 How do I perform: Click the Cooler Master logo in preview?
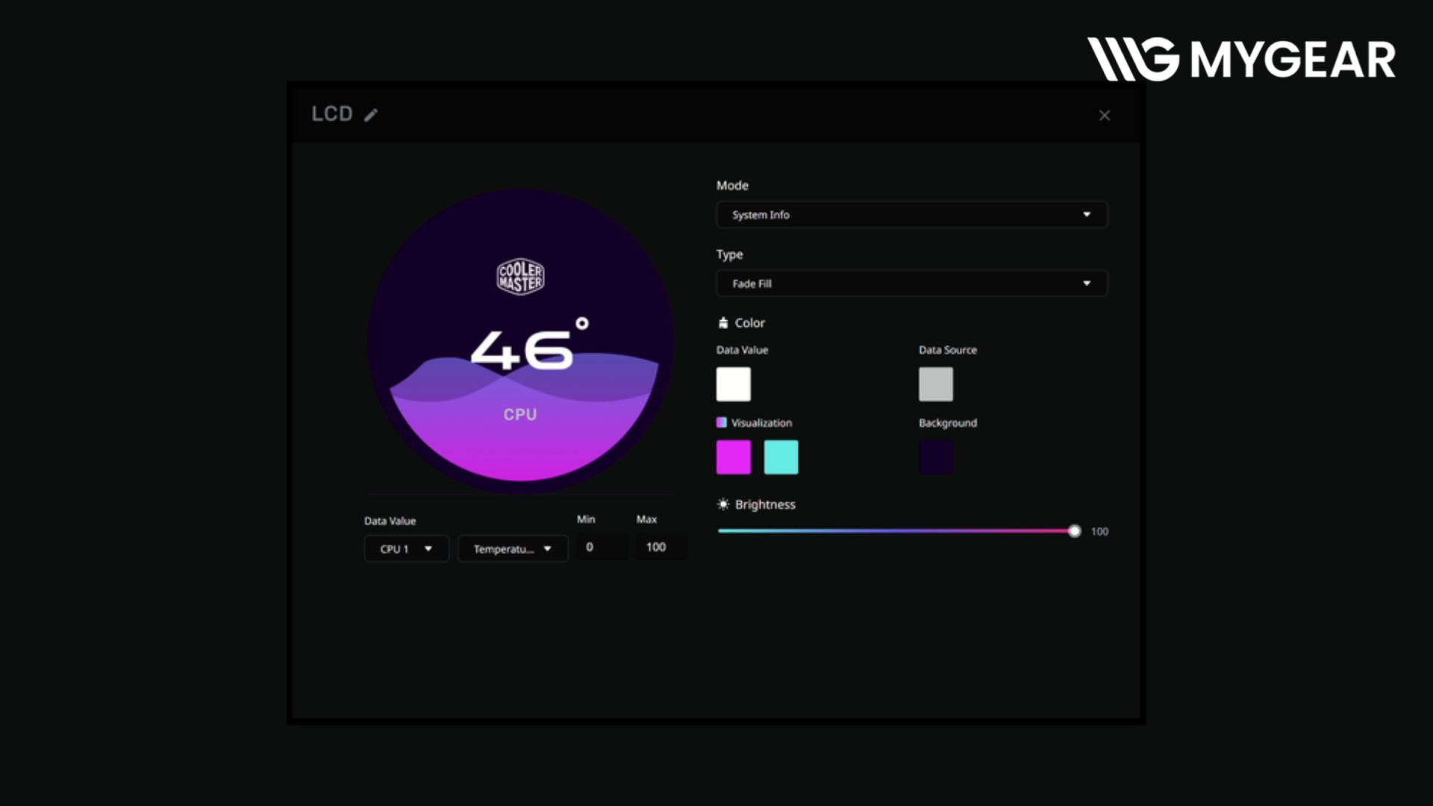(x=520, y=277)
